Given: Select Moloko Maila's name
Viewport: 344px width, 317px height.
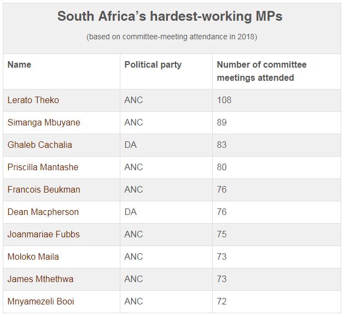Looking at the screenshot, I should [x=33, y=256].
